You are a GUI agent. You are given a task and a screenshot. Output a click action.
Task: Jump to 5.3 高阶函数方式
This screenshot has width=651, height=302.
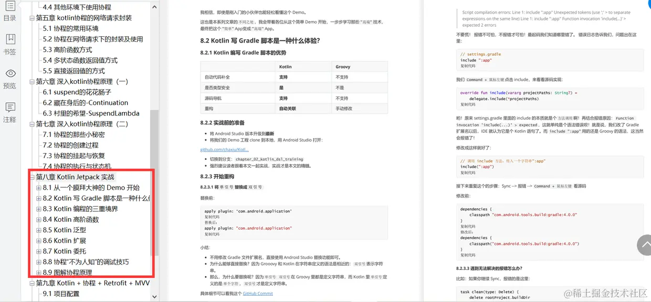click(68, 50)
